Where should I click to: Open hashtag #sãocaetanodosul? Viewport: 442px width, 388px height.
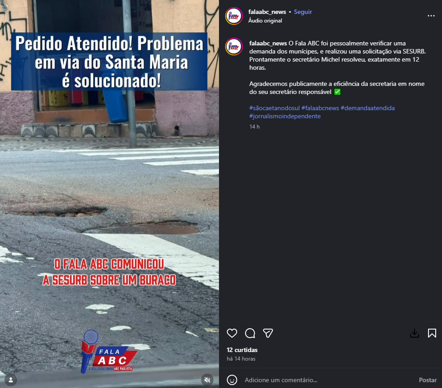pyautogui.click(x=274, y=108)
